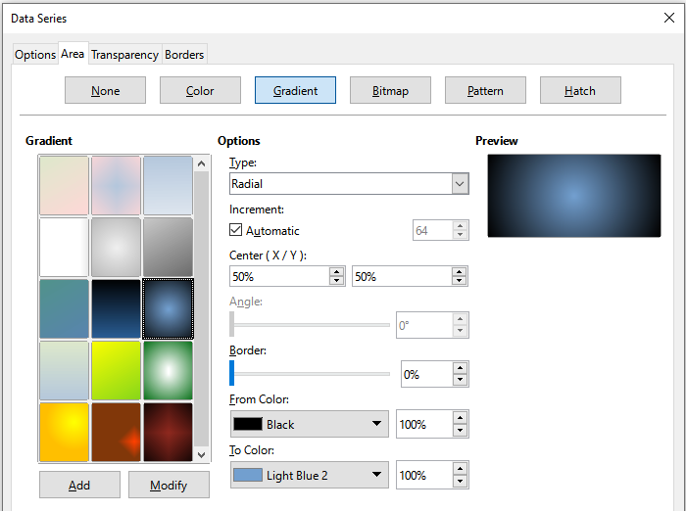Select the teal-to-blue gradient swatch

(64, 309)
